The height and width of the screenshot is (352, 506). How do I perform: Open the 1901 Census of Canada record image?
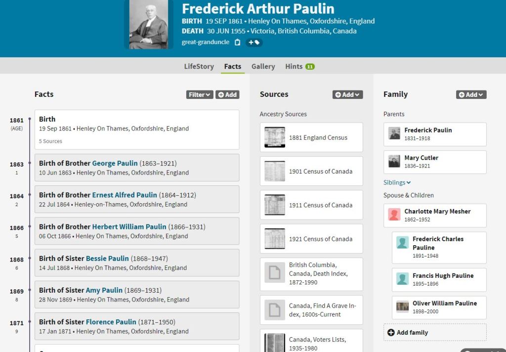[x=275, y=171]
